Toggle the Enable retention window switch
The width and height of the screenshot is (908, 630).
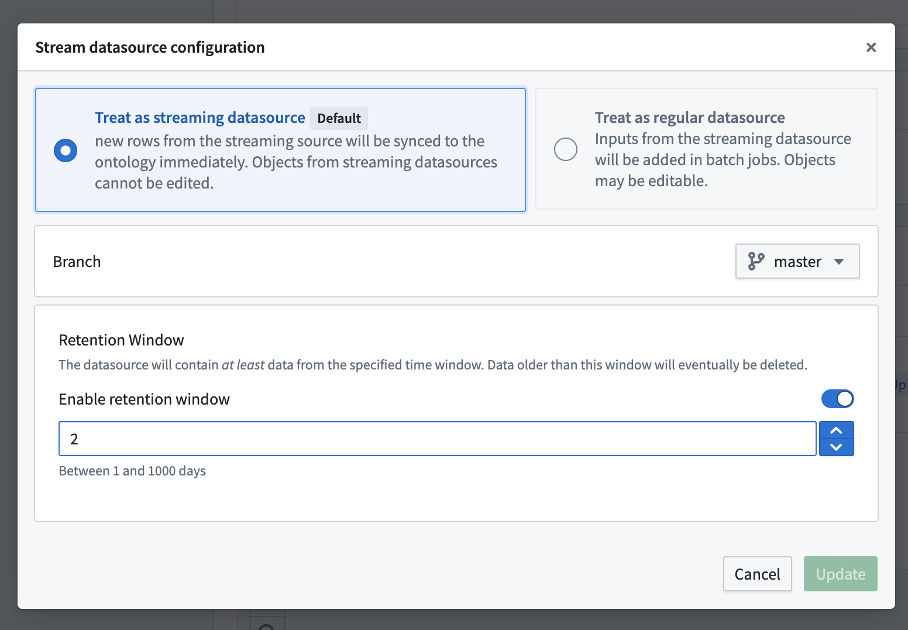(837, 399)
